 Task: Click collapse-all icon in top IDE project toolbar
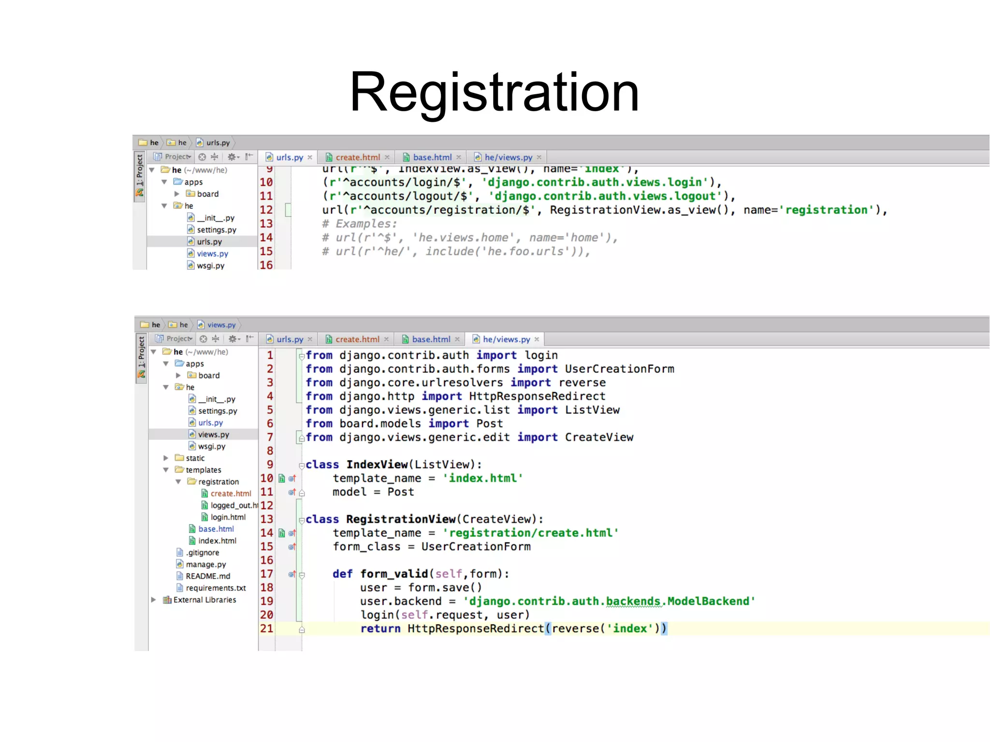pyautogui.click(x=215, y=157)
